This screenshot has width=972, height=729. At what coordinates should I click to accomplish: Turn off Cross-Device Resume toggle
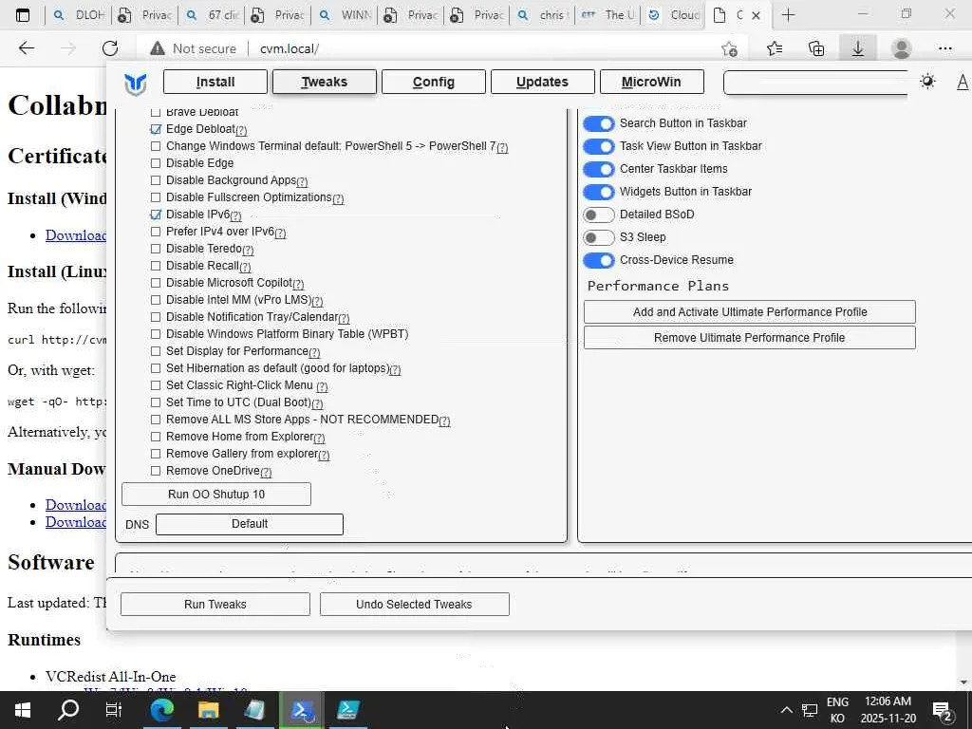599,260
